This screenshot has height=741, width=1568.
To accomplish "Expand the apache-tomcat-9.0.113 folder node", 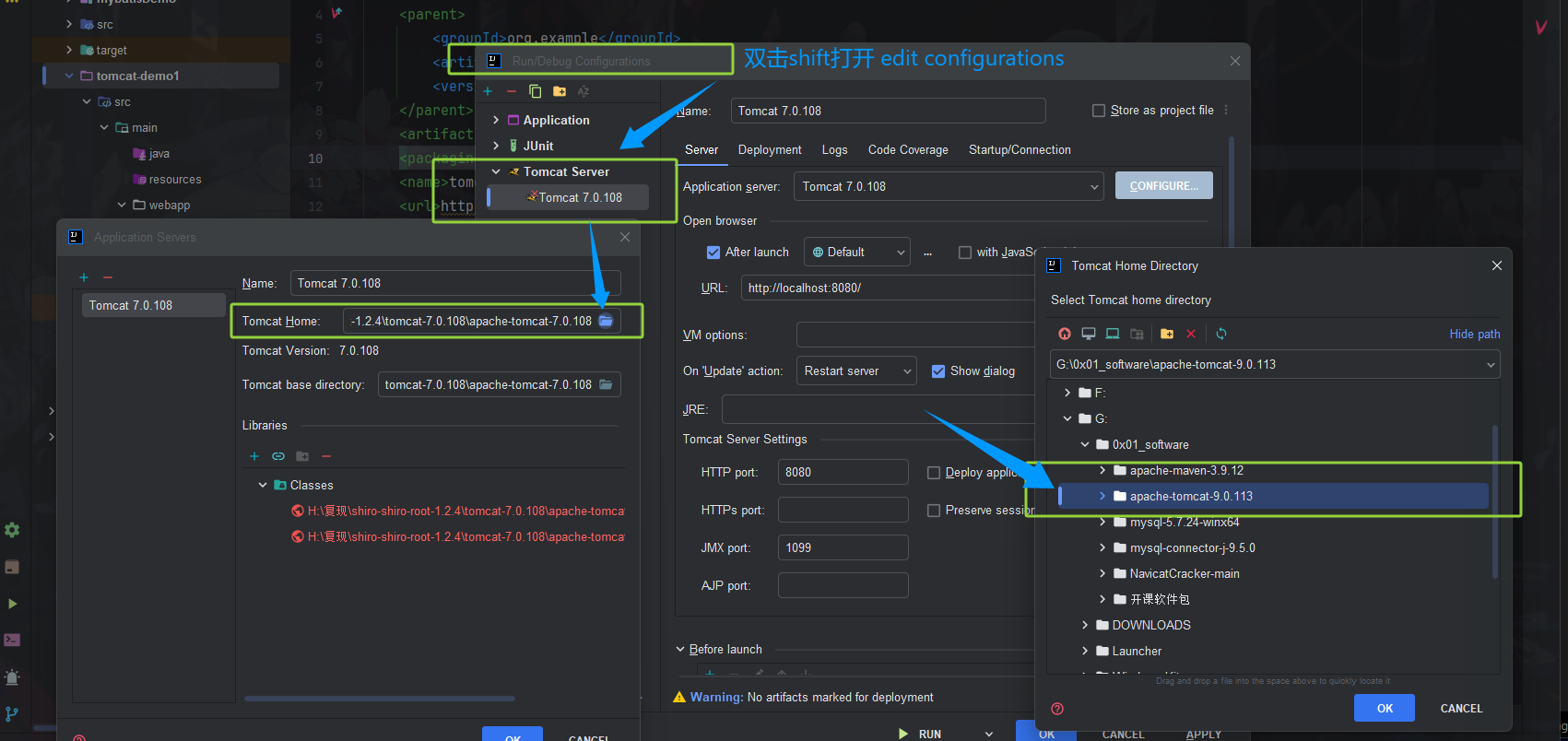I will pos(1102,496).
